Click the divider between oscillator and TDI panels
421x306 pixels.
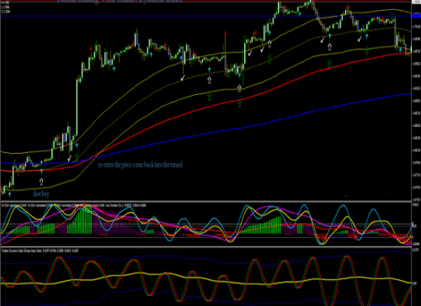(x=206, y=247)
